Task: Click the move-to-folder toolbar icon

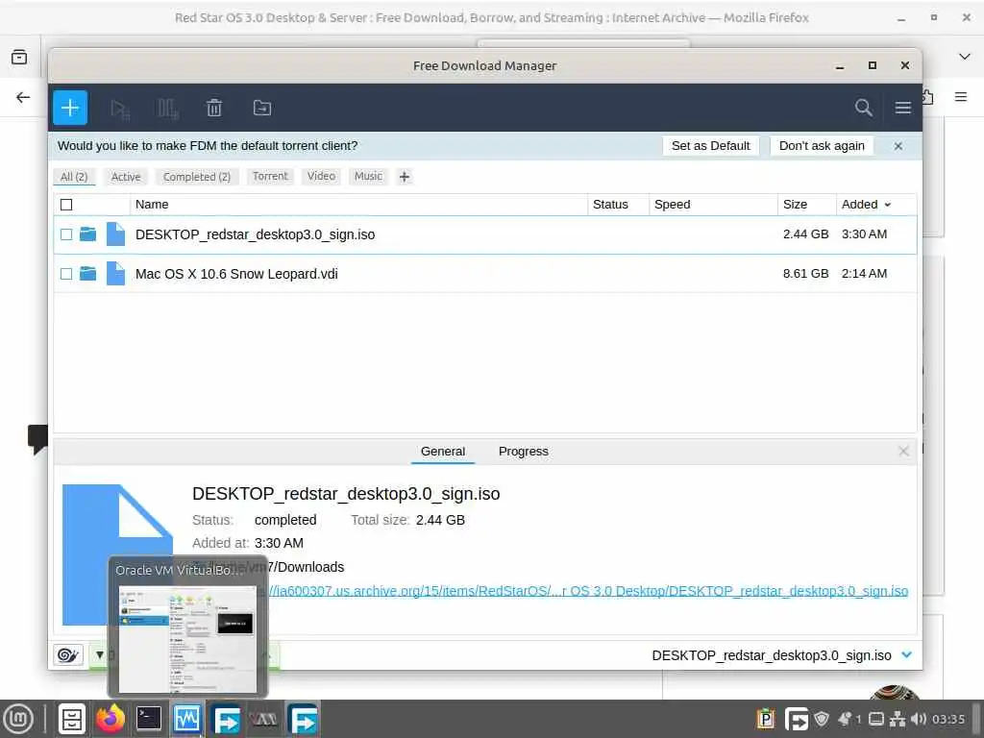Action: coord(261,108)
